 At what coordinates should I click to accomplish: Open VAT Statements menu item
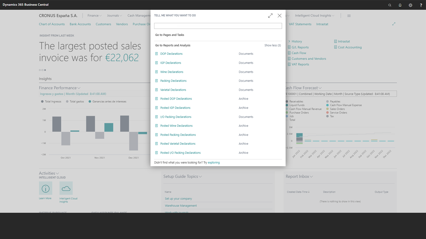pyautogui.click(x=300, y=24)
